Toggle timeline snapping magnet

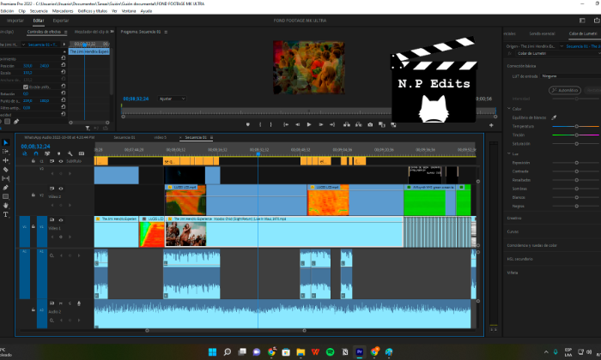(x=36, y=153)
